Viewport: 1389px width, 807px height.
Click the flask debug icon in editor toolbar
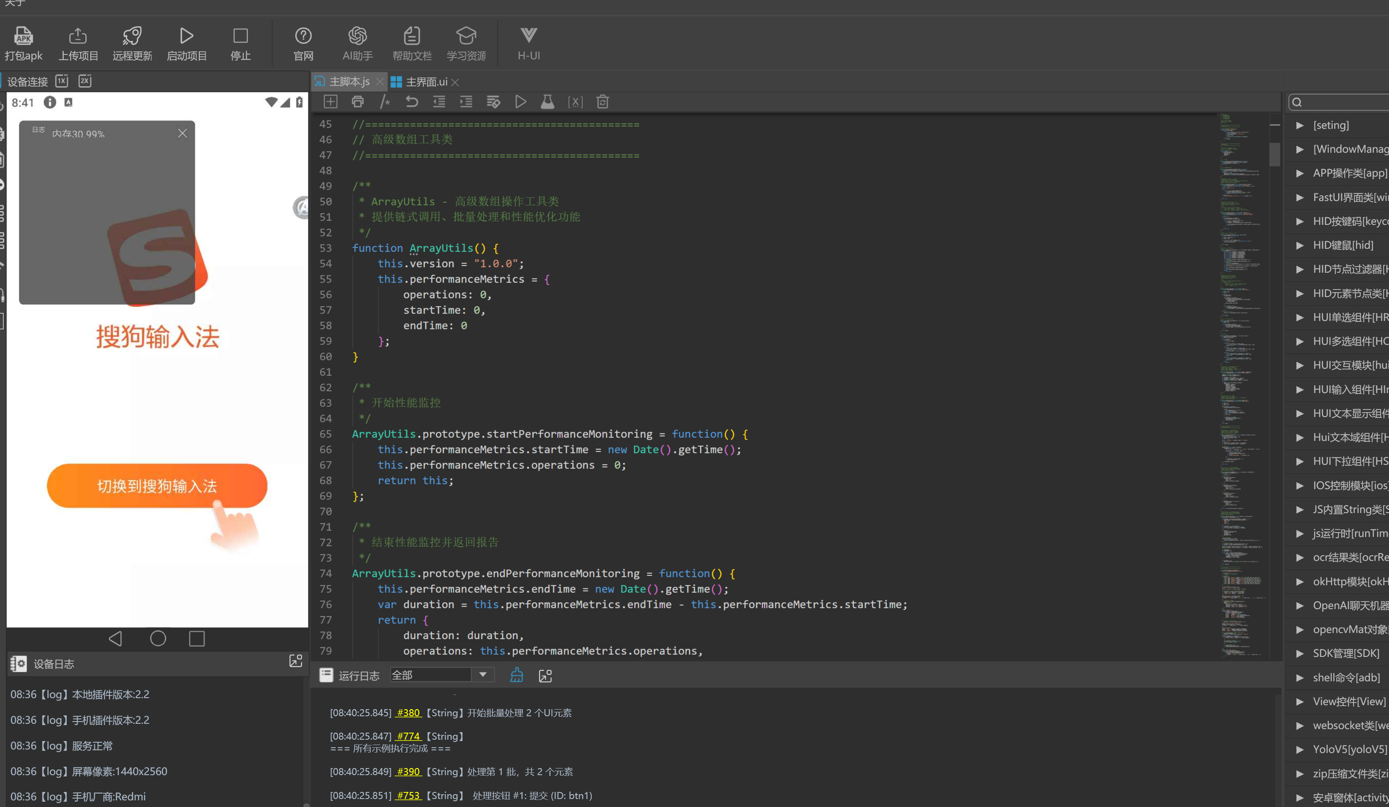pos(547,102)
